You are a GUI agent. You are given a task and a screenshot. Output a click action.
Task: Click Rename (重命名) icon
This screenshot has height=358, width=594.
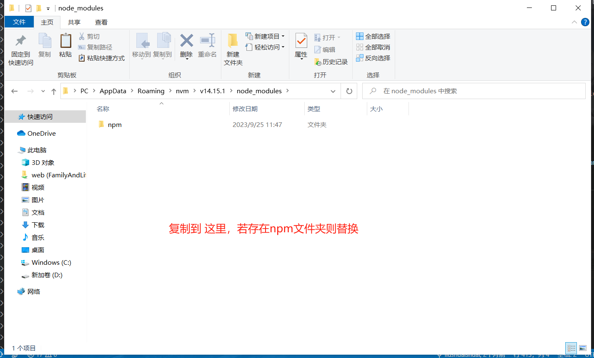(207, 40)
